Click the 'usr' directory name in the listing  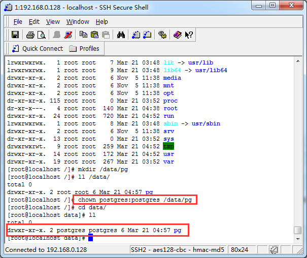[x=168, y=154]
